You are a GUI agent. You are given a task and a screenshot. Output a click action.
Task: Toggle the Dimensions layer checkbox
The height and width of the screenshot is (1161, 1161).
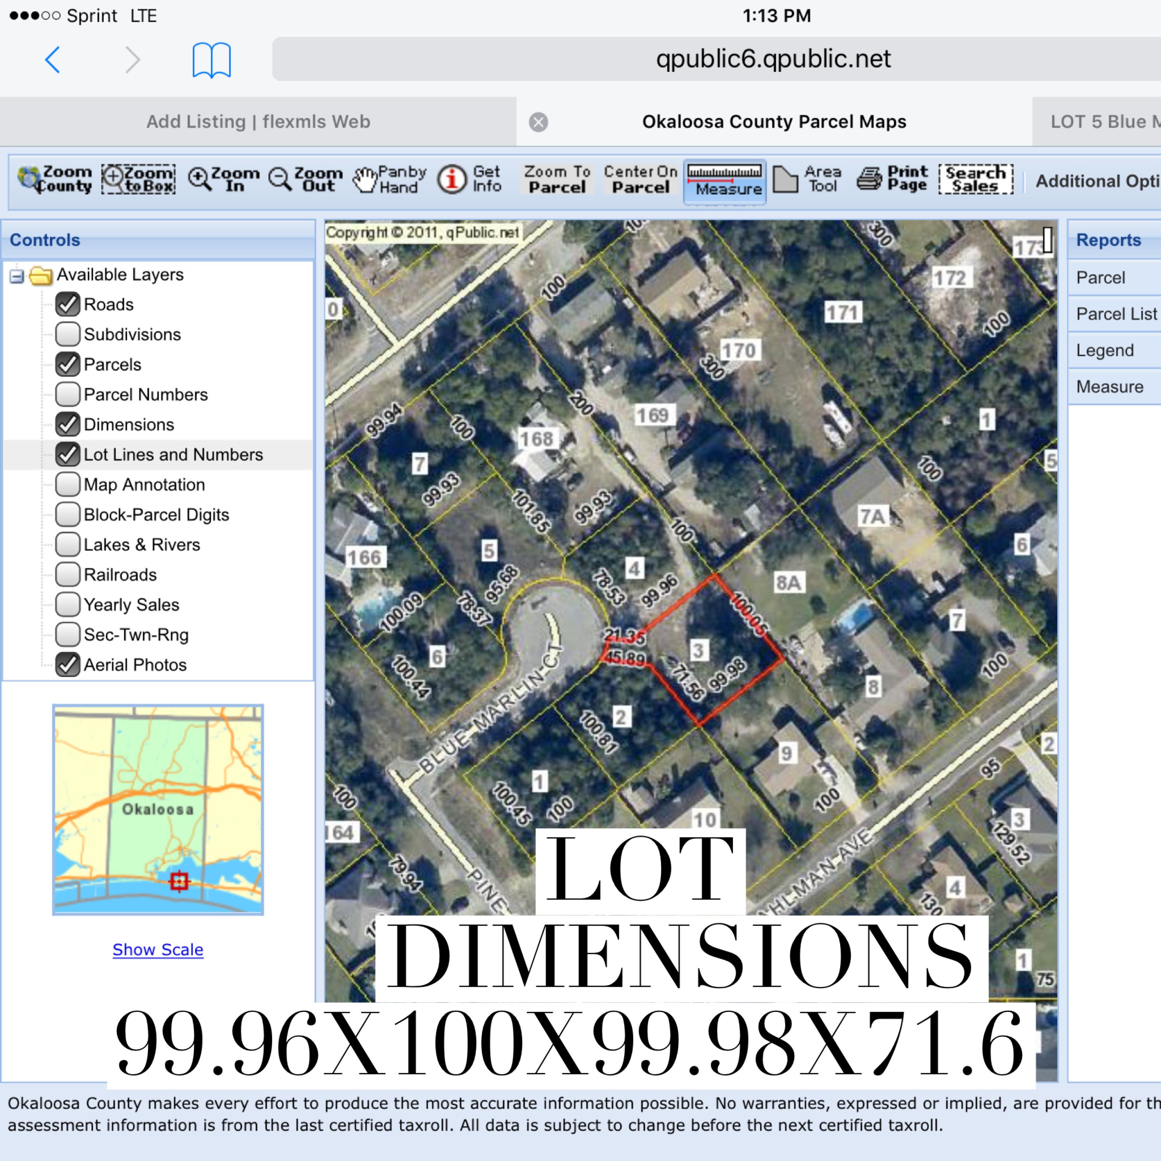pyautogui.click(x=68, y=424)
